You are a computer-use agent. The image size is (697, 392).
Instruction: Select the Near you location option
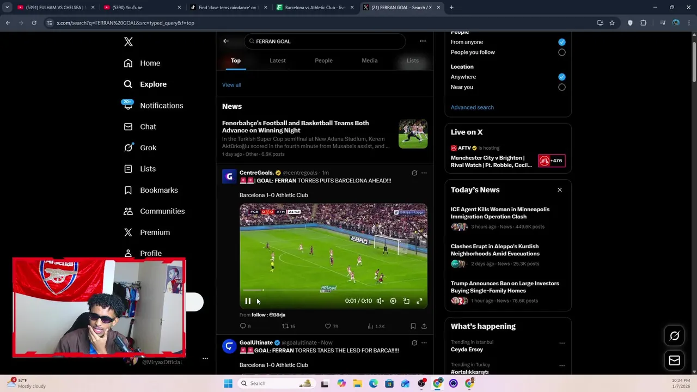[x=561, y=87]
